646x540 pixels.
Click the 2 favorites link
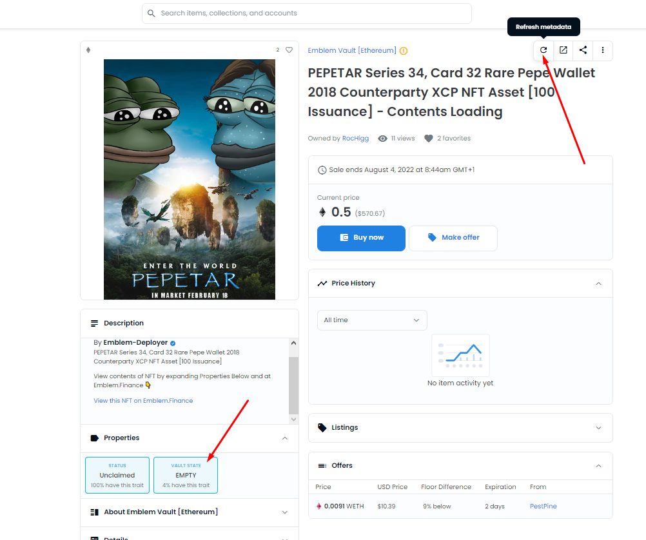coord(454,139)
